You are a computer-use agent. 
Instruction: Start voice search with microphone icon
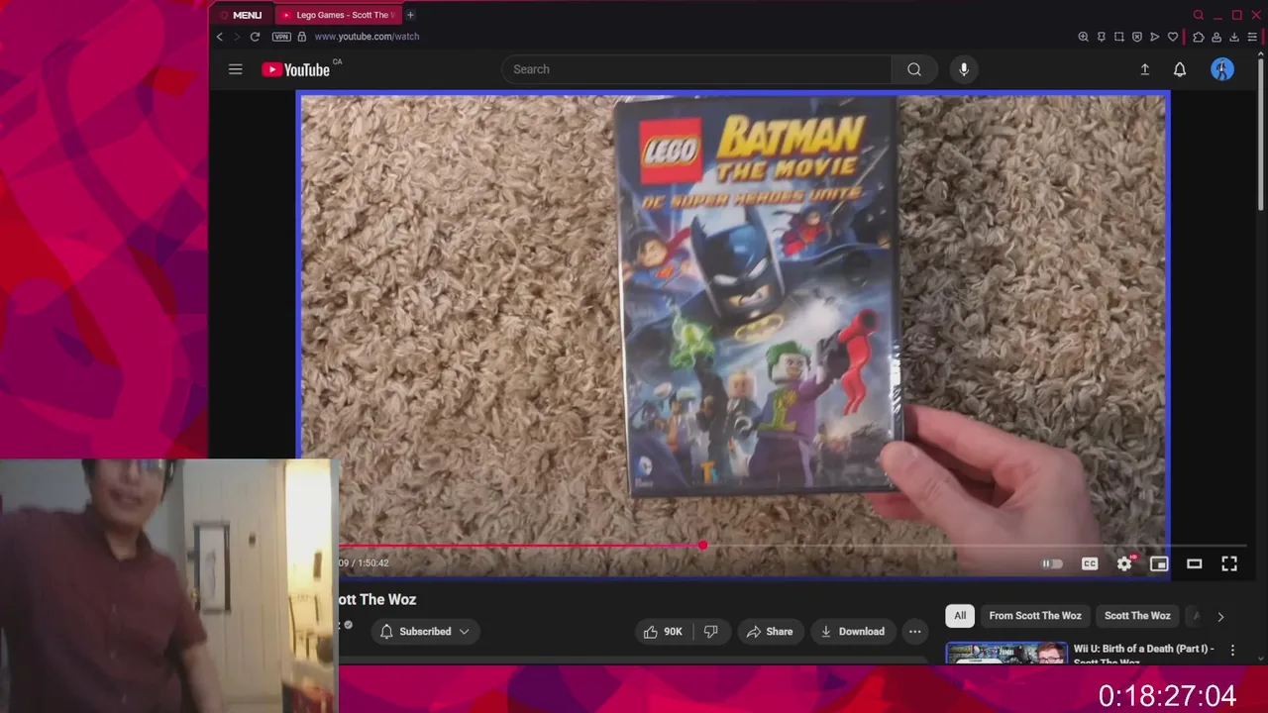point(964,69)
